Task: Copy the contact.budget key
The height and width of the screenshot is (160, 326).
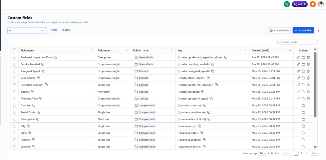Action: (x=203, y=92)
